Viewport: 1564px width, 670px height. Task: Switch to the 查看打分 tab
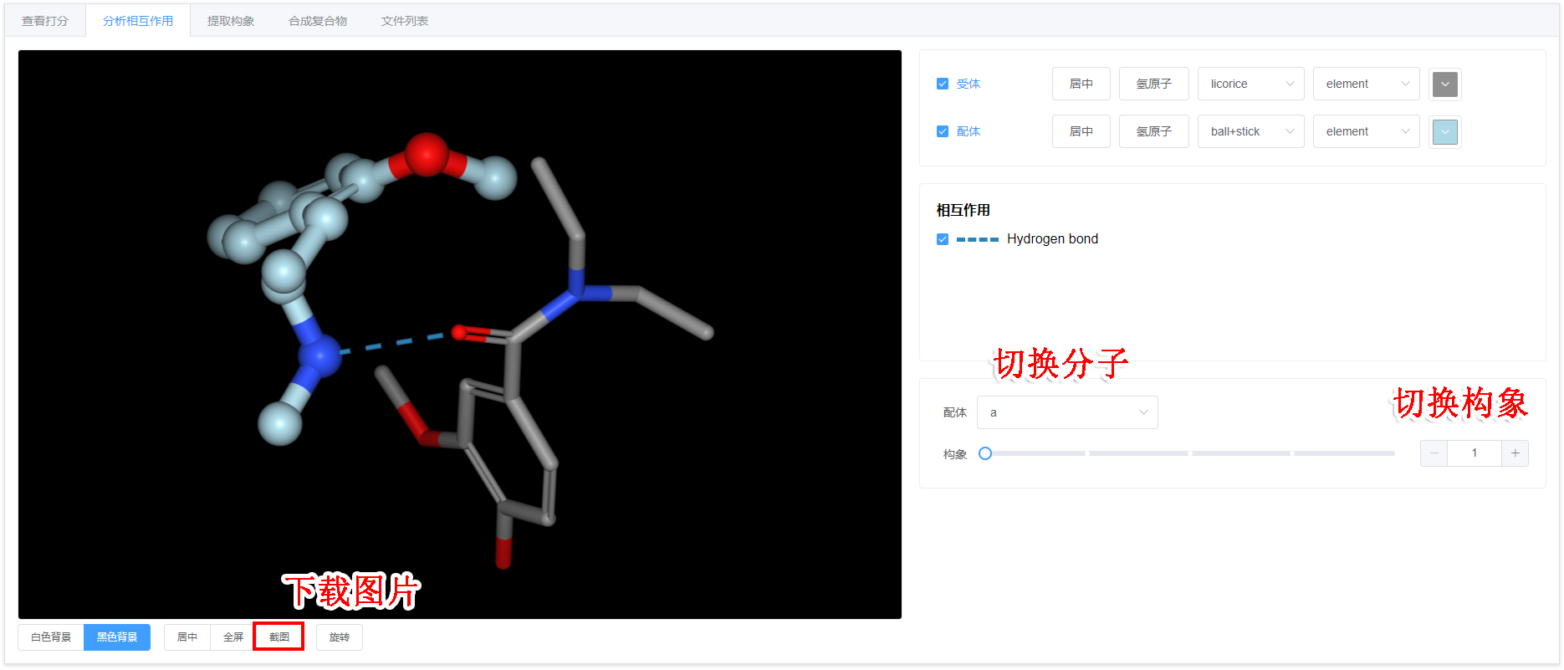(45, 21)
